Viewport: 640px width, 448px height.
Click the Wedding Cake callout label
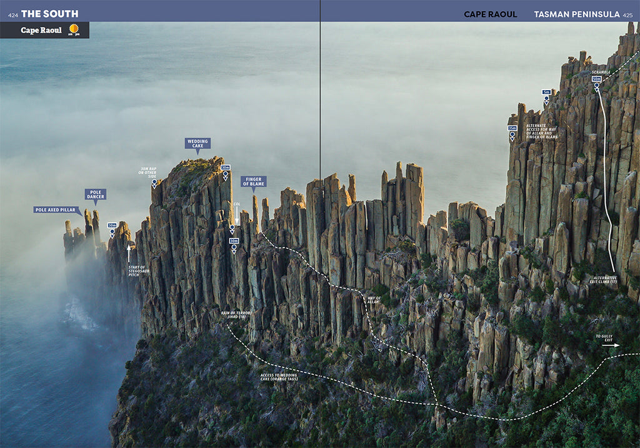coord(197,143)
